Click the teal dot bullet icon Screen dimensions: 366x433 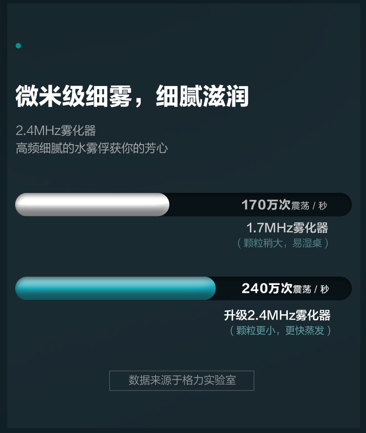click(x=18, y=46)
